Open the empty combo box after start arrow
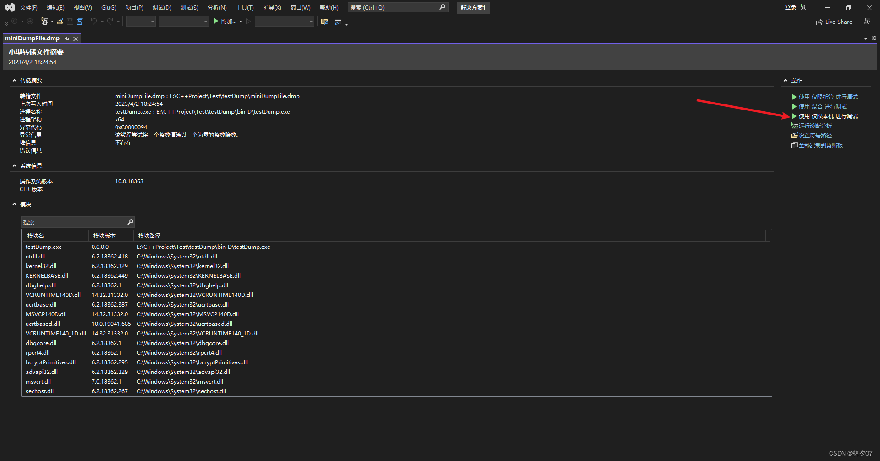Viewport: 880px width, 461px height. pyautogui.click(x=285, y=22)
